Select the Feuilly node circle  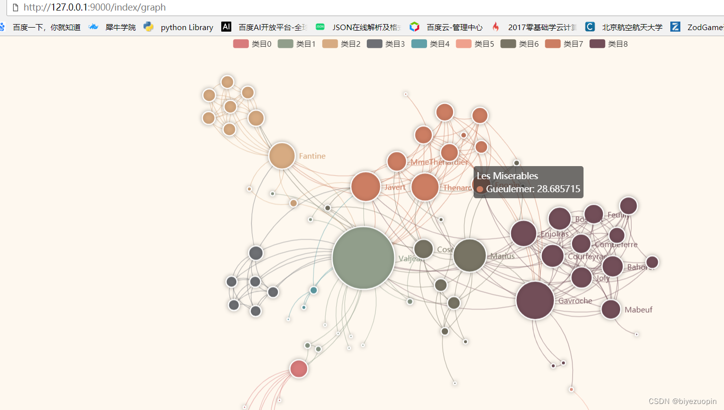click(x=594, y=214)
